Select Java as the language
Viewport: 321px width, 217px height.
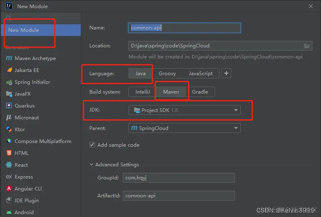[140, 74]
